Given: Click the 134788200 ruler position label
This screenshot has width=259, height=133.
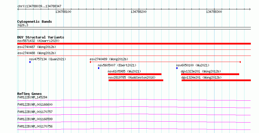Looking at the screenshot, I should point(139,12).
